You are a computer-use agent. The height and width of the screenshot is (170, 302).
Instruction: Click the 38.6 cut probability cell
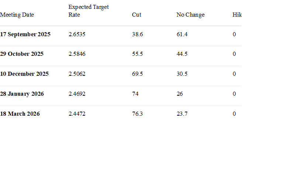[137, 34]
